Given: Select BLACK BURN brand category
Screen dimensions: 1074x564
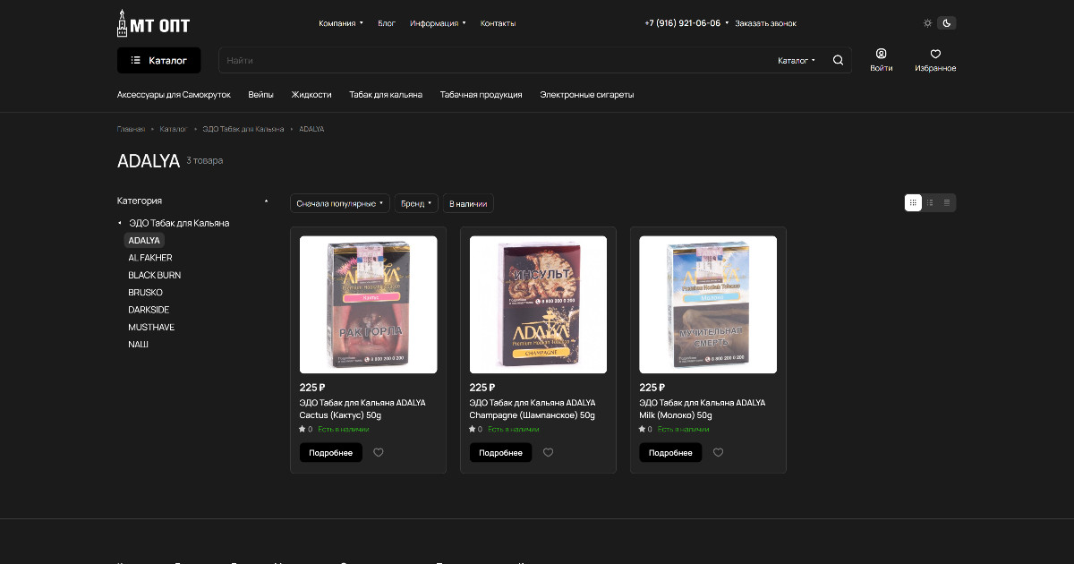Looking at the screenshot, I should (155, 275).
